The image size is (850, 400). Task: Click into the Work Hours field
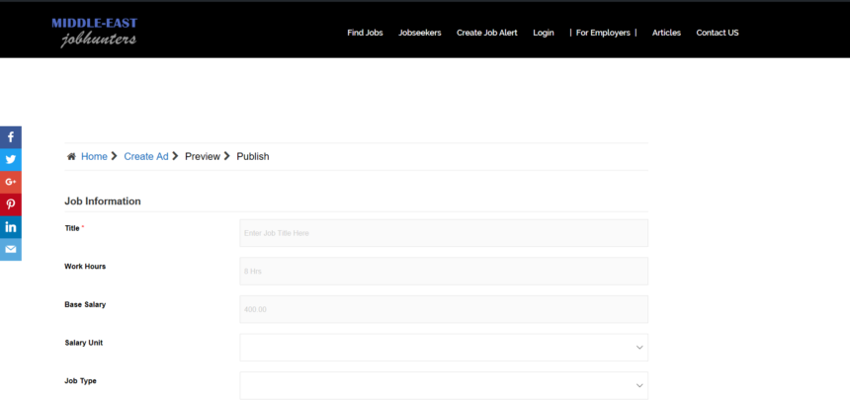[444, 272]
